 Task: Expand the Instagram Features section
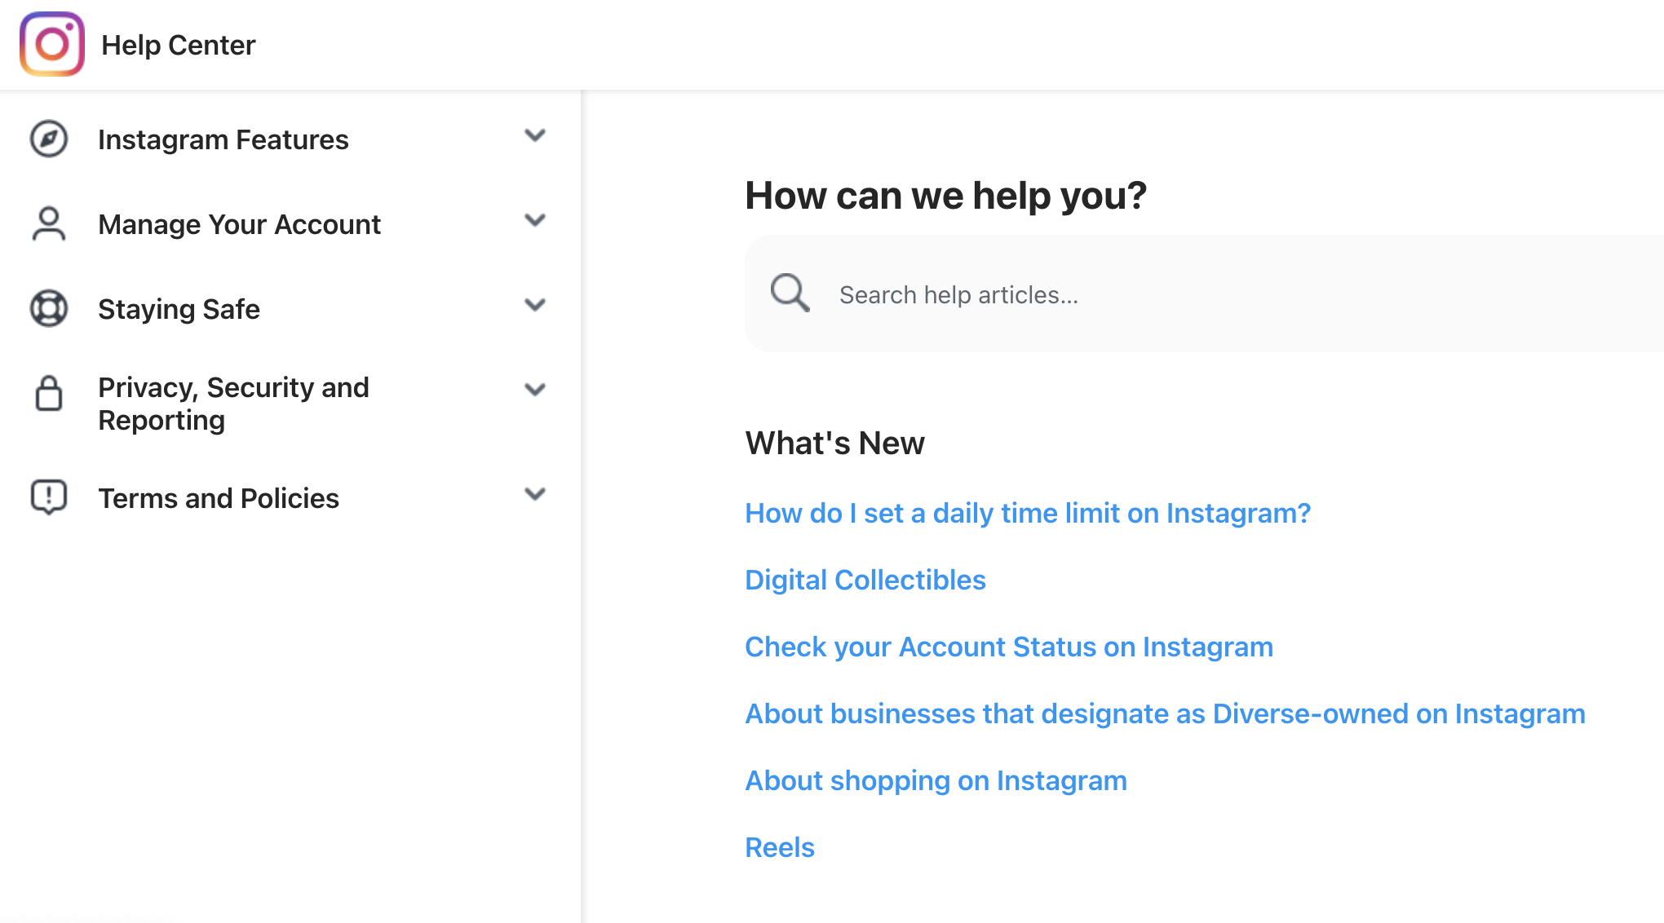coord(535,137)
